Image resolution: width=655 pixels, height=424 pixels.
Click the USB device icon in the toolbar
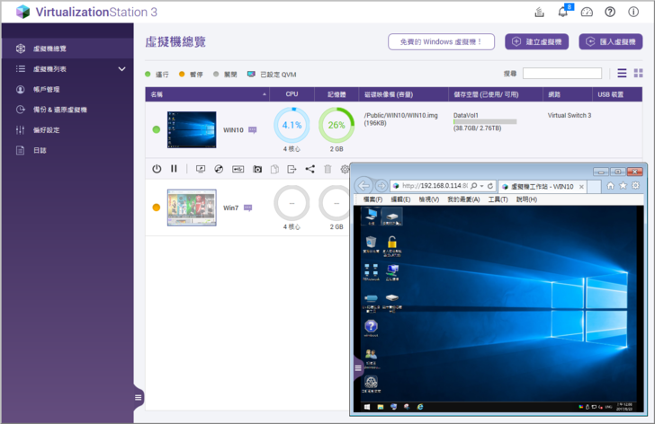pos(238,168)
